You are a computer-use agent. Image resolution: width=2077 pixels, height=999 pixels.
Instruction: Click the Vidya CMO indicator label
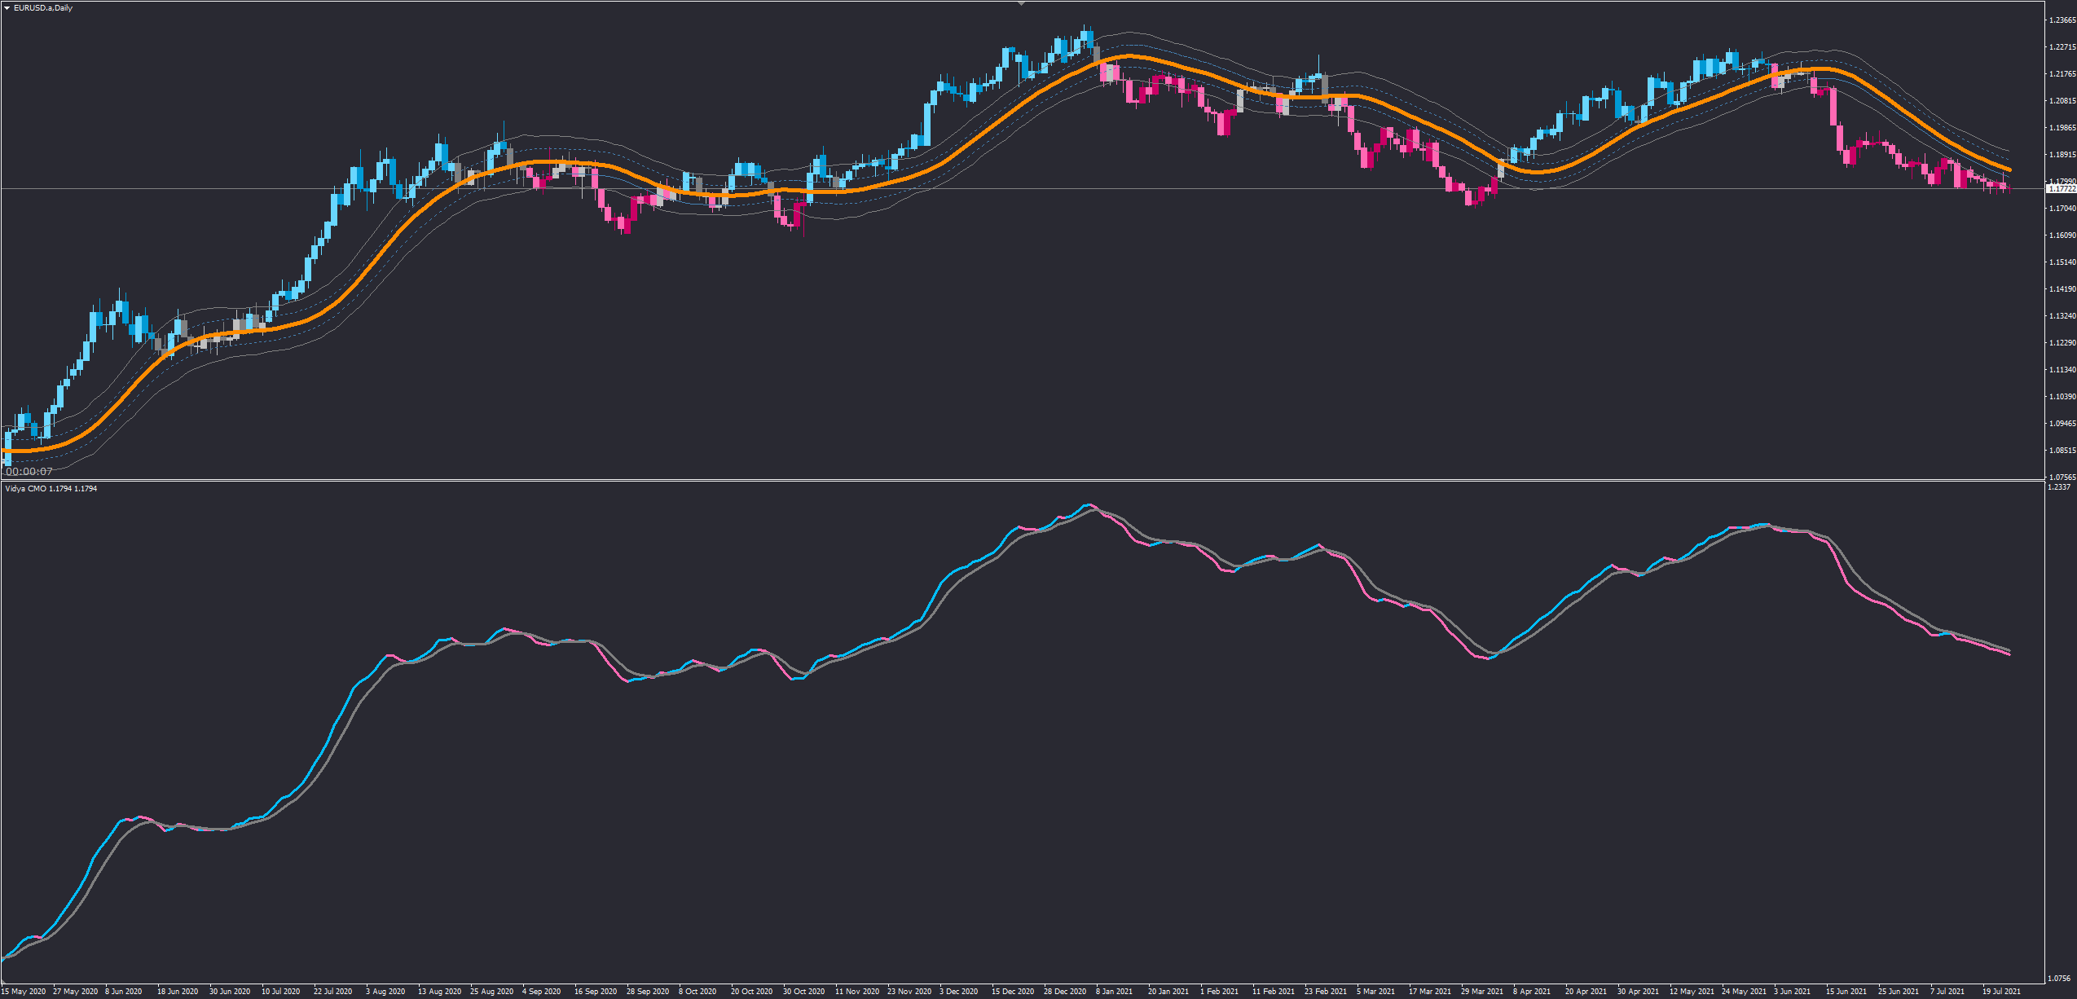point(26,489)
